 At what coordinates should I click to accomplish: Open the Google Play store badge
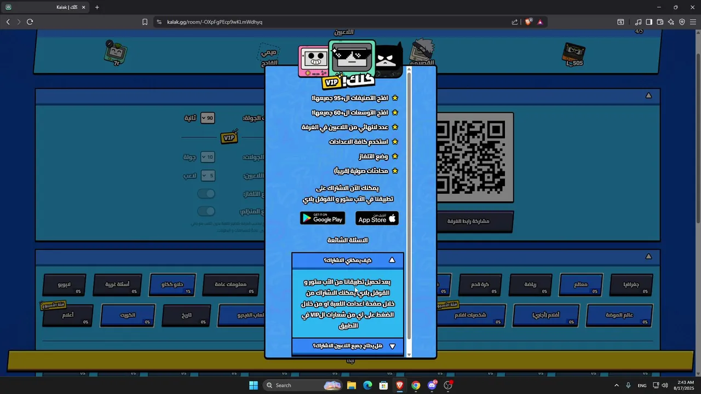[x=323, y=218]
